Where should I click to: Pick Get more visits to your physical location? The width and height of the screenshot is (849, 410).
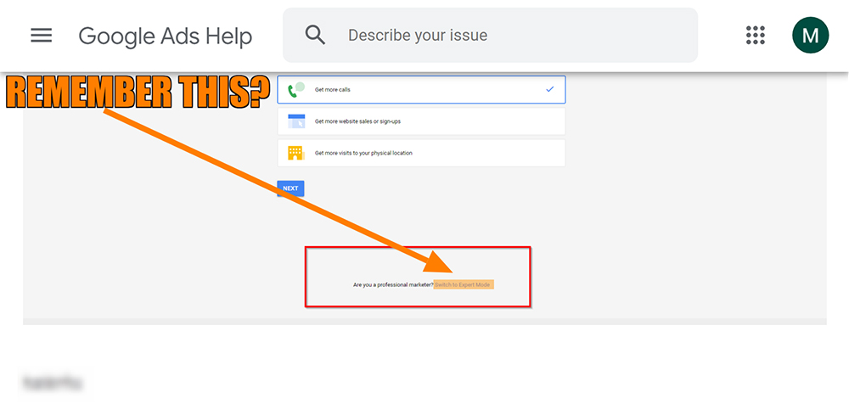click(x=421, y=153)
